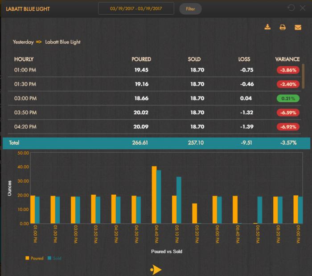
Task: Sort by POURED column header
Action: pos(141,59)
